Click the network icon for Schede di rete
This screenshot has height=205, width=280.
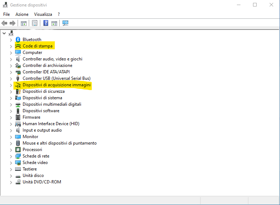tap(18, 156)
